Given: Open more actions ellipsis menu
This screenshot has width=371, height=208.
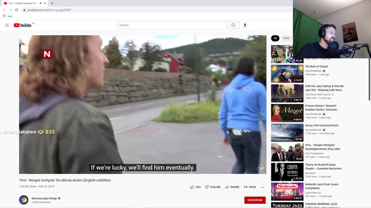Looking at the screenshot, I should (x=263, y=187).
